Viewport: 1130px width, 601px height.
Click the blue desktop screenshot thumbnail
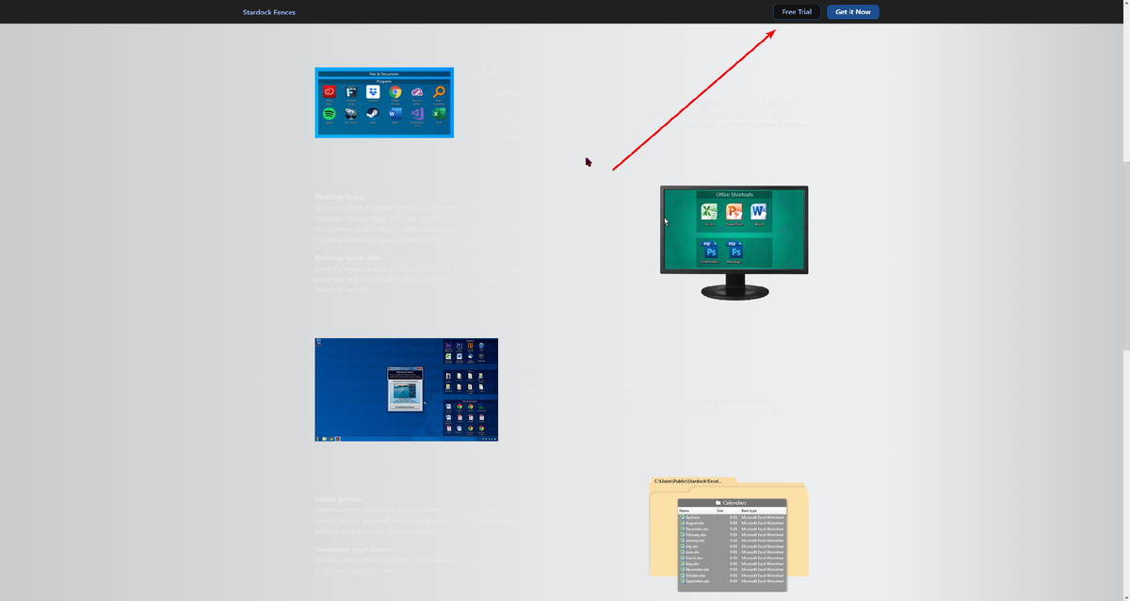(406, 389)
